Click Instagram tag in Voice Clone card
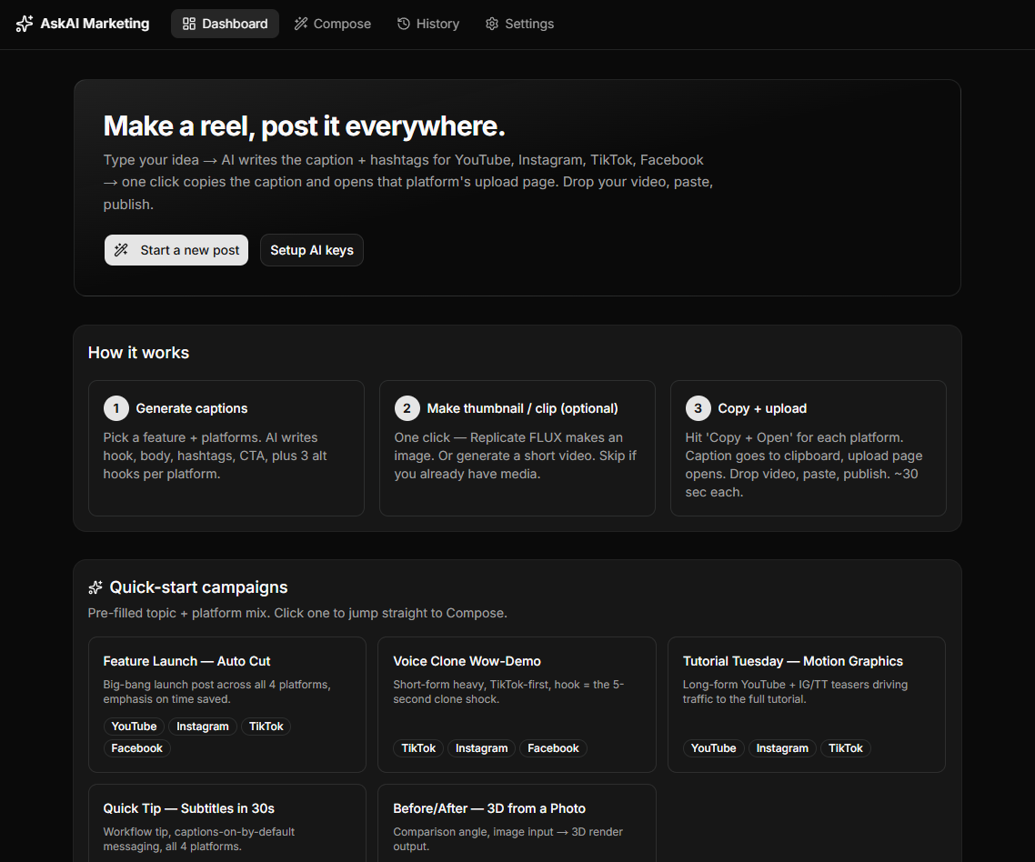1035x862 pixels. point(482,748)
